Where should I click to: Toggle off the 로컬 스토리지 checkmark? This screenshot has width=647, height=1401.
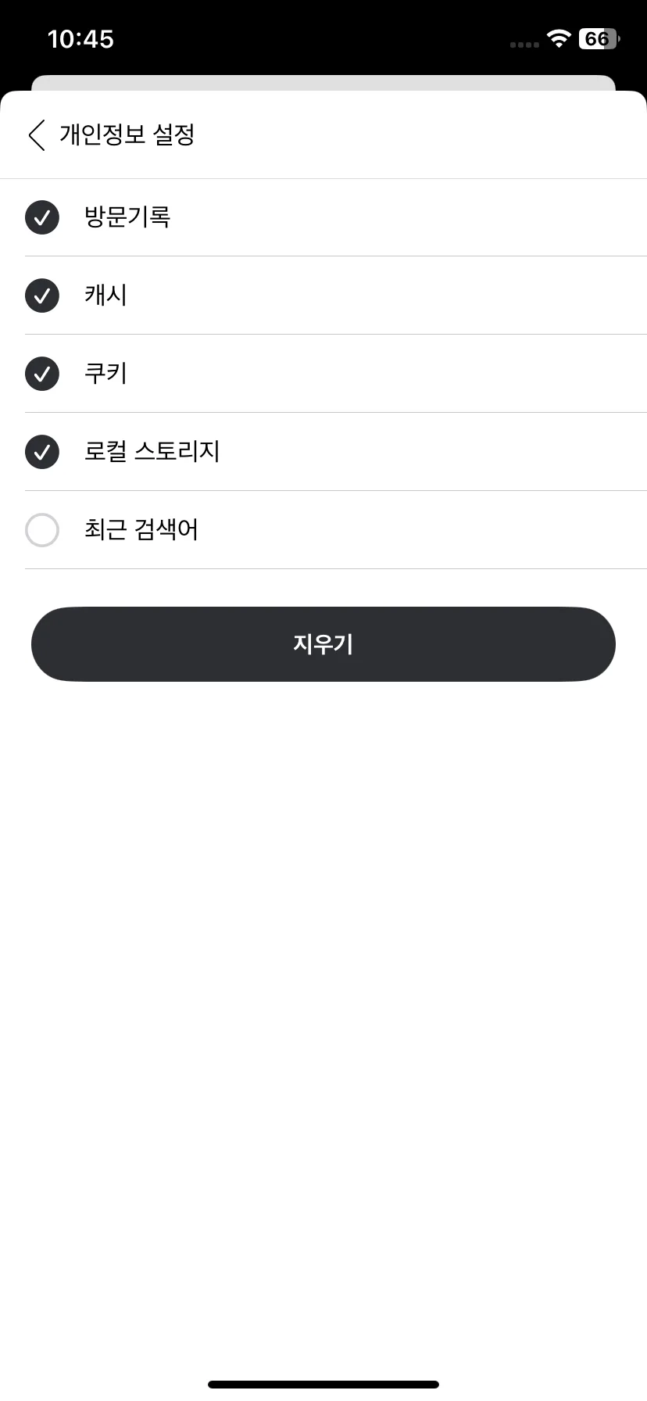(x=42, y=452)
